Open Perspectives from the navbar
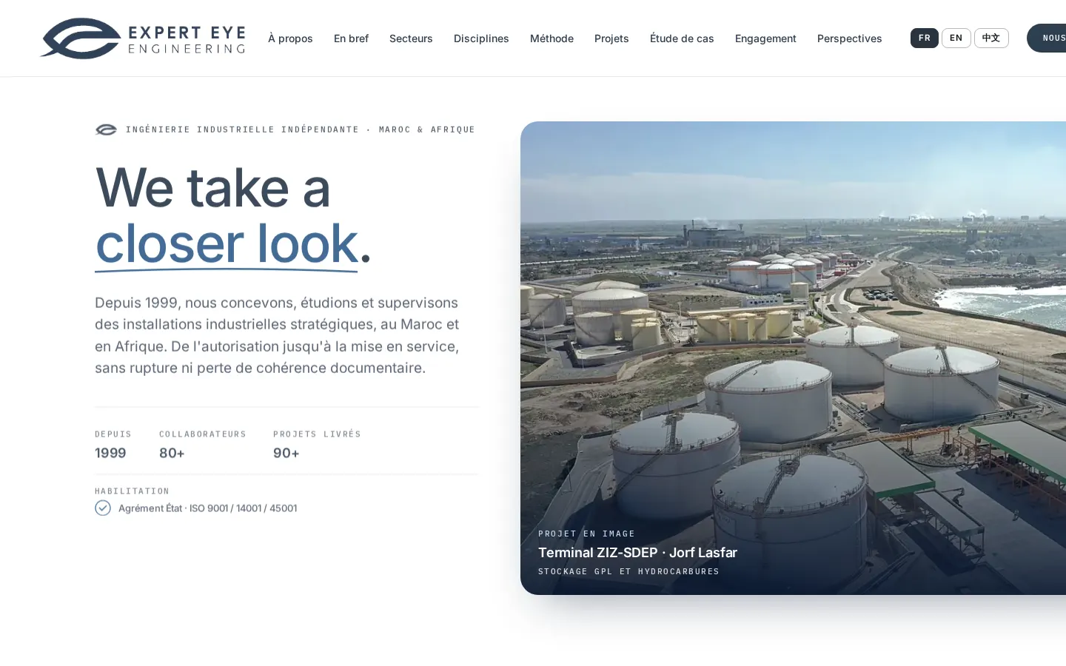This screenshot has width=1066, height=666. click(x=849, y=38)
